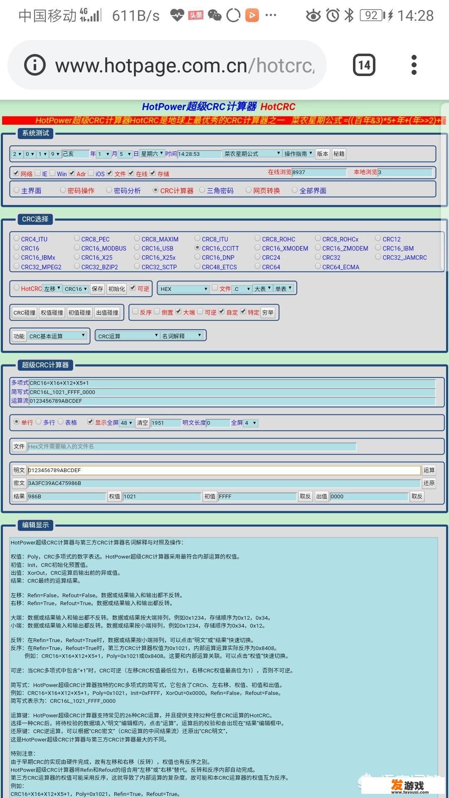This screenshot has height=798, width=449.
Task: Toggle the 存储 checkbox
Action: click(x=153, y=173)
